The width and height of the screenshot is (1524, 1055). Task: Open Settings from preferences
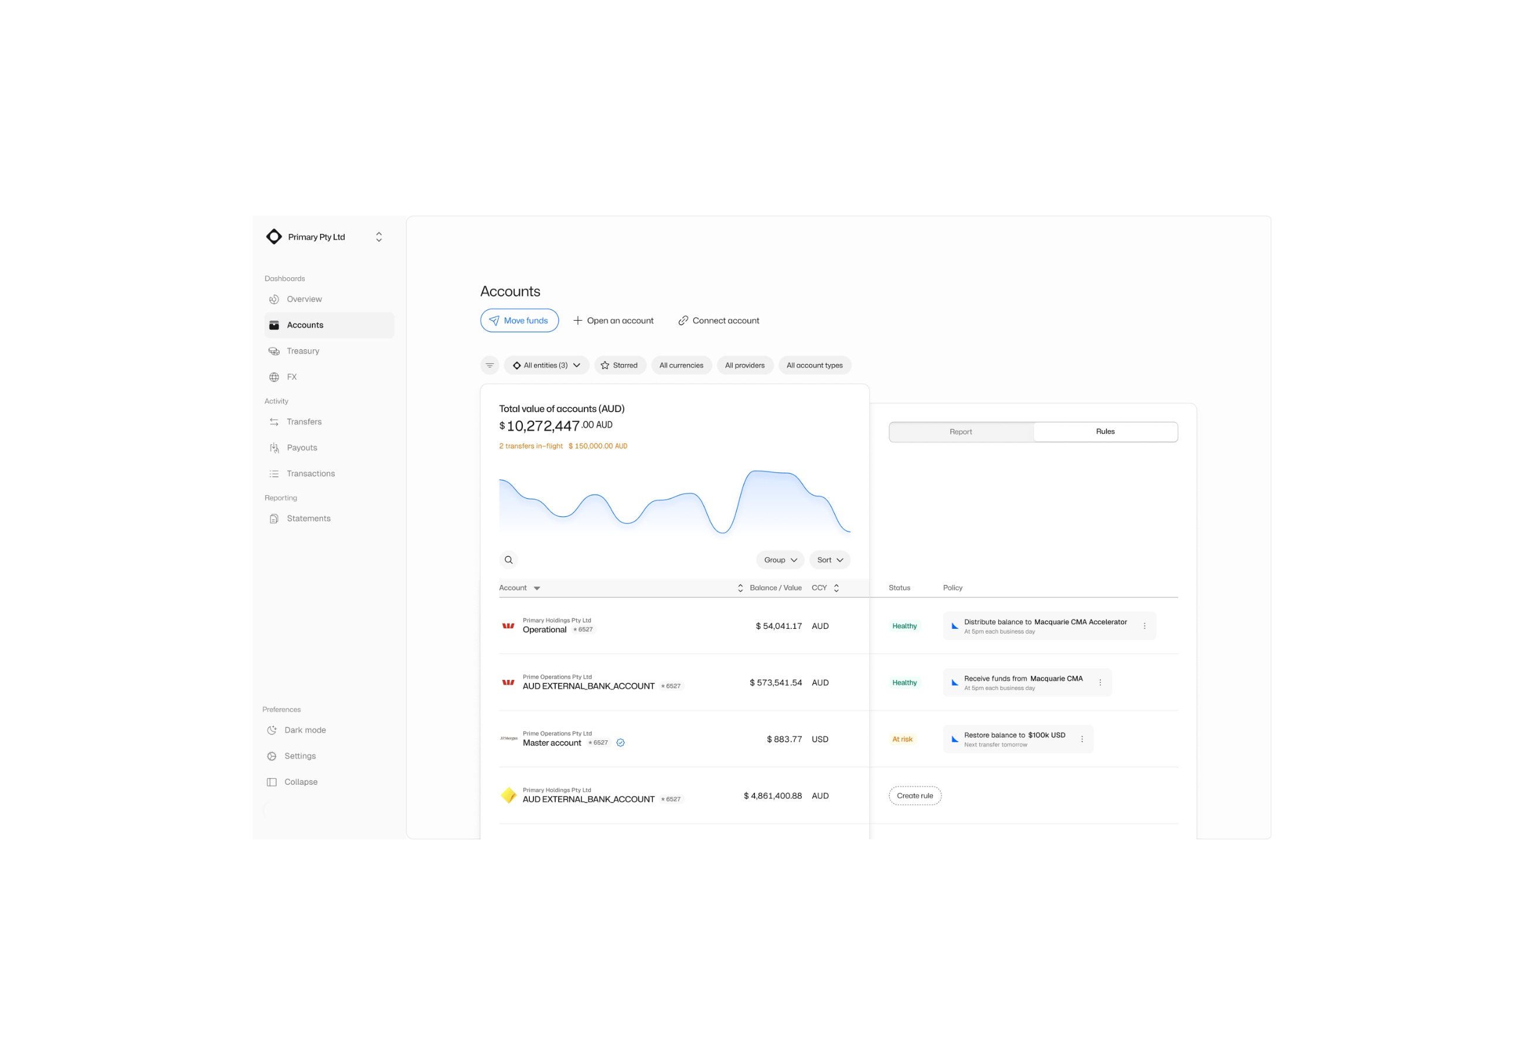coord(291,755)
